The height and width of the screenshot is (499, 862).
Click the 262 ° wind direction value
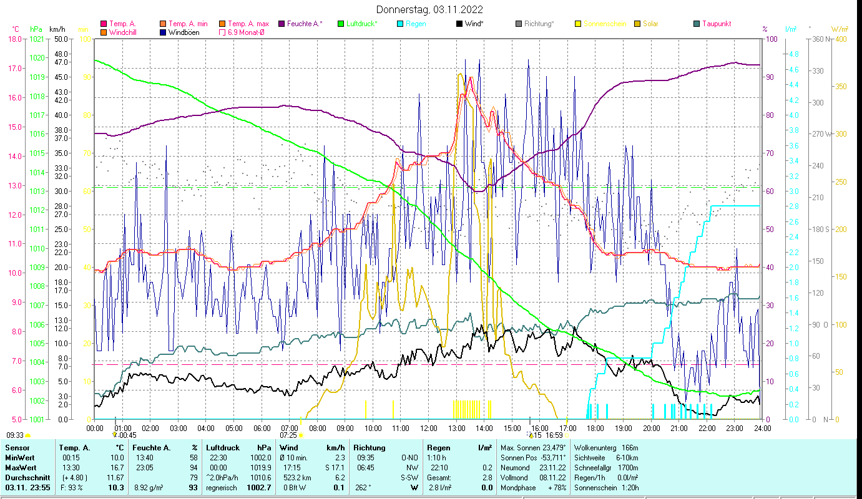[x=363, y=487]
